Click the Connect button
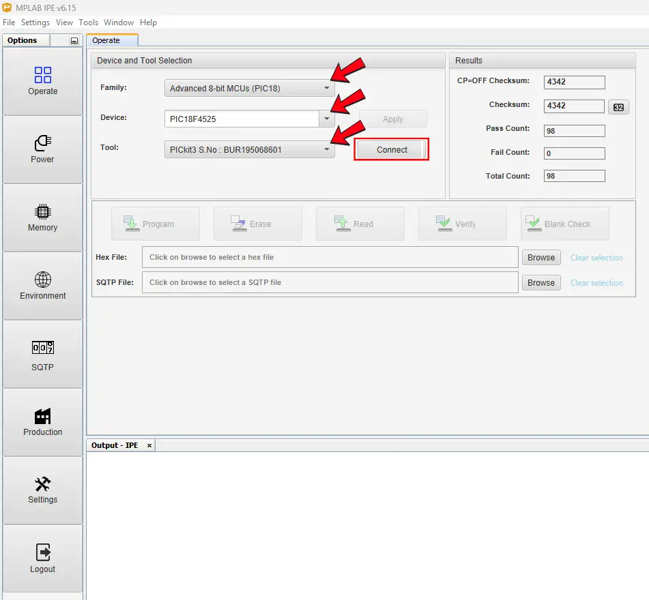The height and width of the screenshot is (600, 649). pos(392,150)
